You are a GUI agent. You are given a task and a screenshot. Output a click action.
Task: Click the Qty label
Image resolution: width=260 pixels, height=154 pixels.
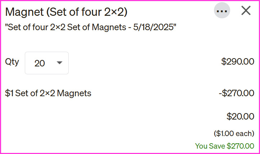point(12,62)
